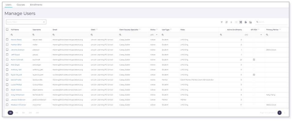Check the David Pratte row checkbox
Screen dimensions: 292x121
7,79
